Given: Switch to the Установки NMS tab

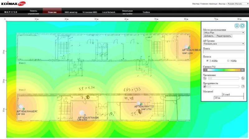Looking at the screenshot, I should pos(90,12).
